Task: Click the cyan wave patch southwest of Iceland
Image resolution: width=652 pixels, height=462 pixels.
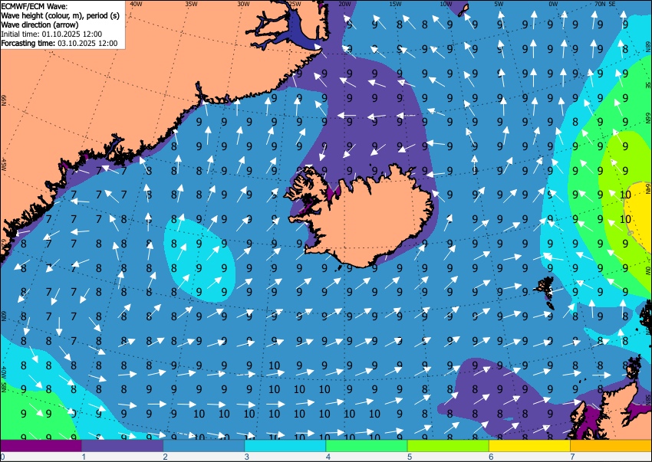Action: coord(199,260)
